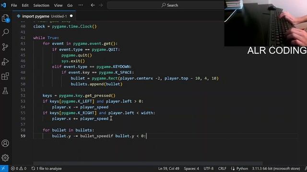Click the VS Code logo icon

pos(3,5)
